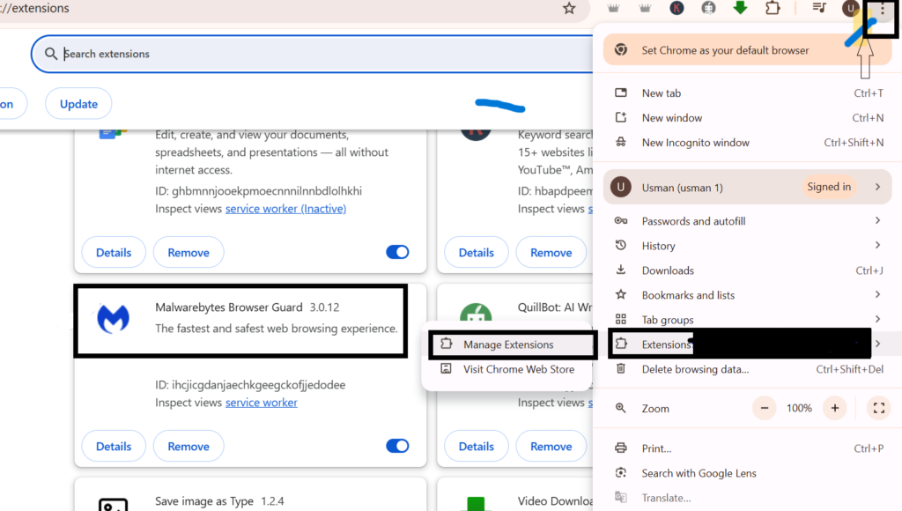This screenshot has height=511, width=902.
Task: Open the service worker (Inactive) link
Action: click(x=286, y=208)
